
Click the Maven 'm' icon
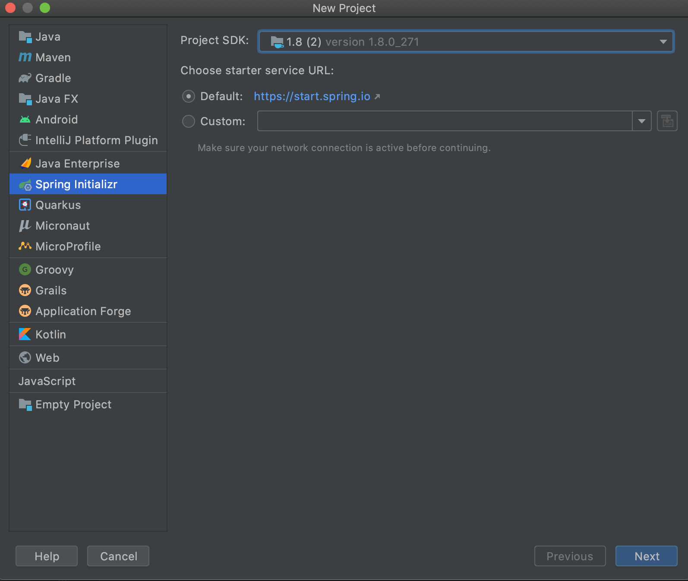(x=25, y=57)
